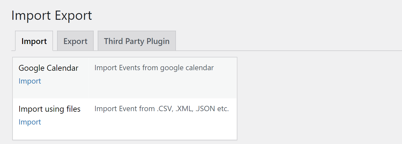Image resolution: width=402 pixels, height=144 pixels.
Task: Click the gap between Import and Export tabs
Action: tap(55, 41)
